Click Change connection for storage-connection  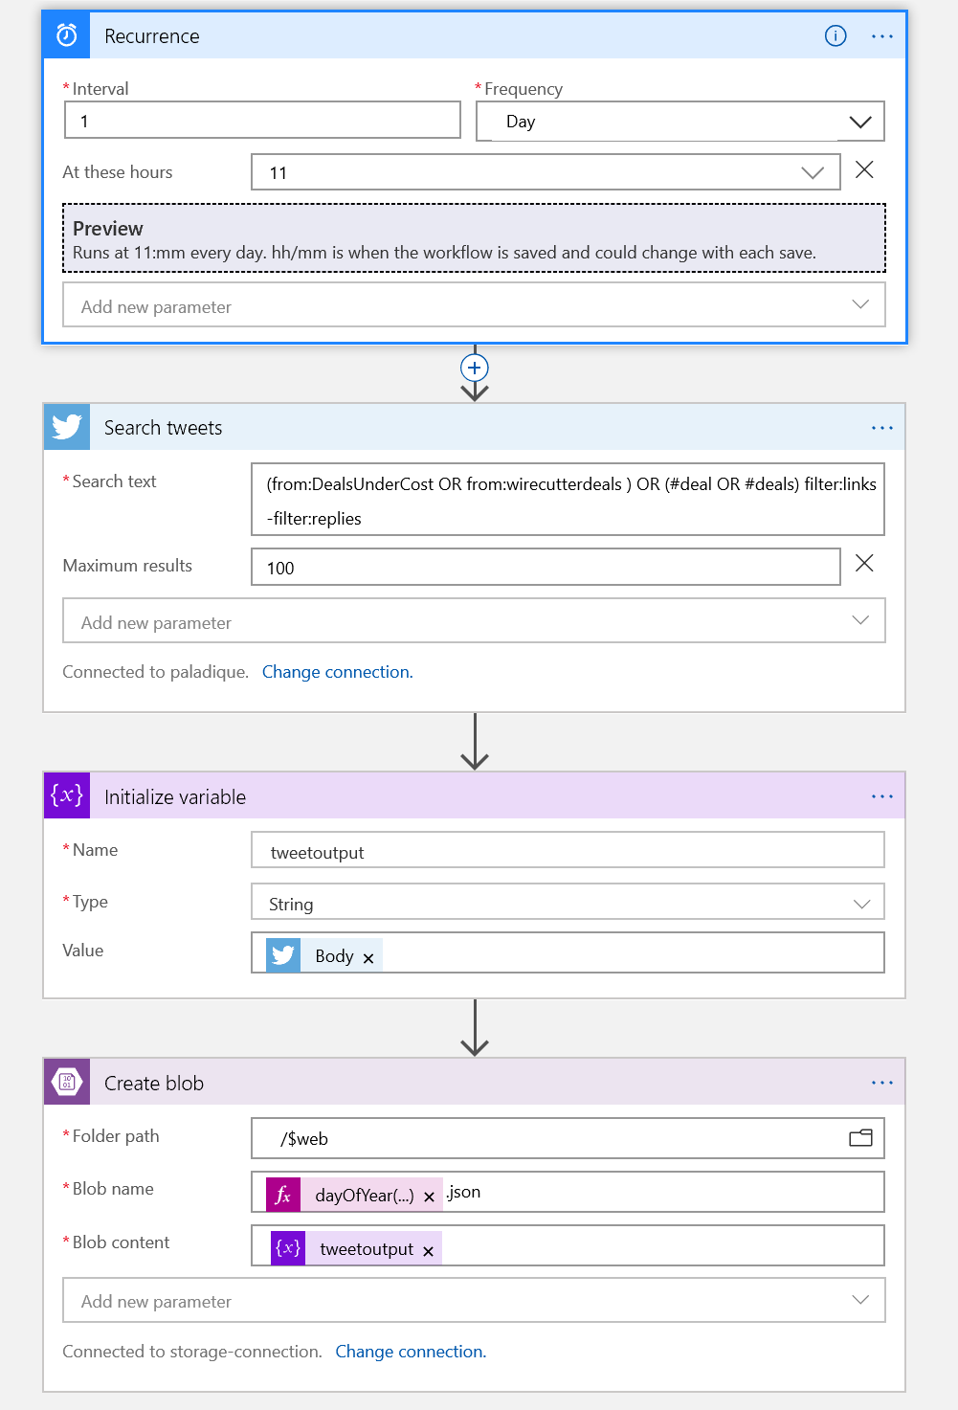click(x=410, y=1352)
